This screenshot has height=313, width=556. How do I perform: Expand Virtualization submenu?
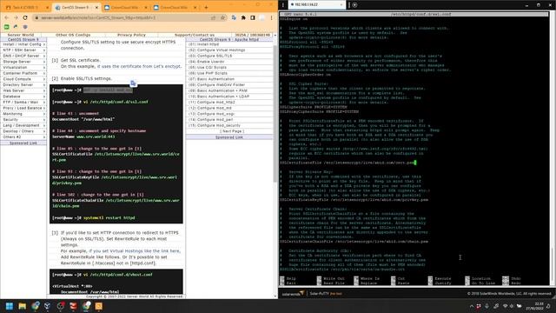23,68
